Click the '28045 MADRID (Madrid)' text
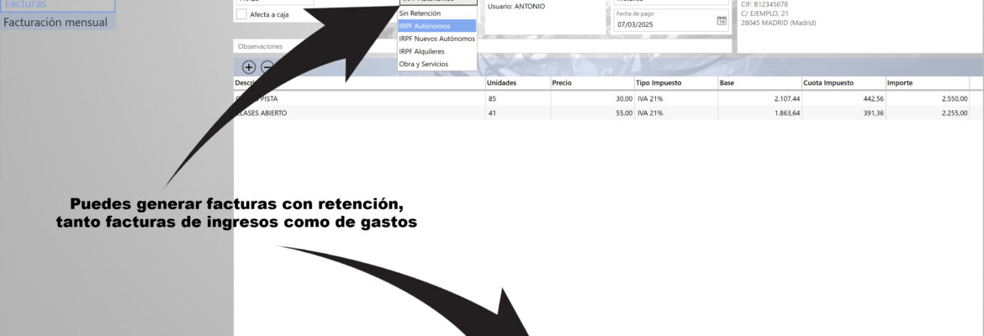Viewport: 984px width, 336px height. [x=778, y=23]
